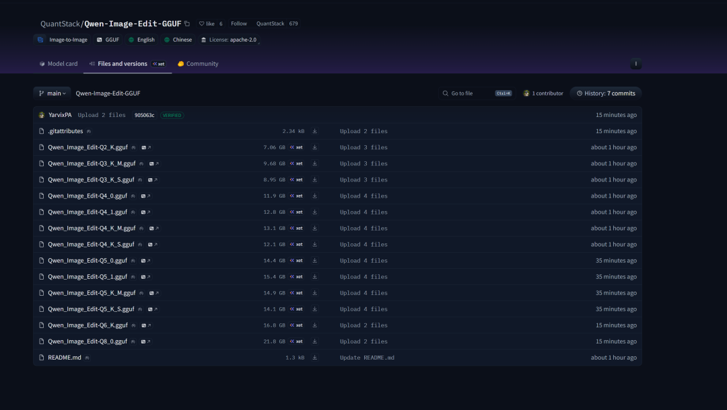The image size is (727, 410).
Task: Download the .gitattributes file
Action: coord(315,132)
